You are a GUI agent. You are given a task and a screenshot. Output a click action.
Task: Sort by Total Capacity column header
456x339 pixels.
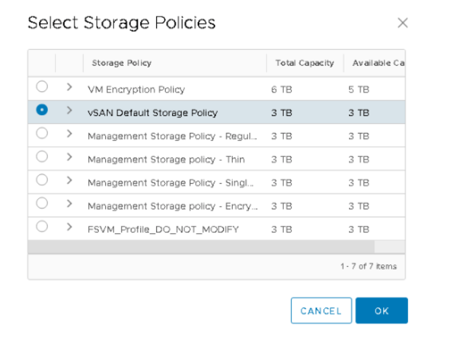[304, 63]
